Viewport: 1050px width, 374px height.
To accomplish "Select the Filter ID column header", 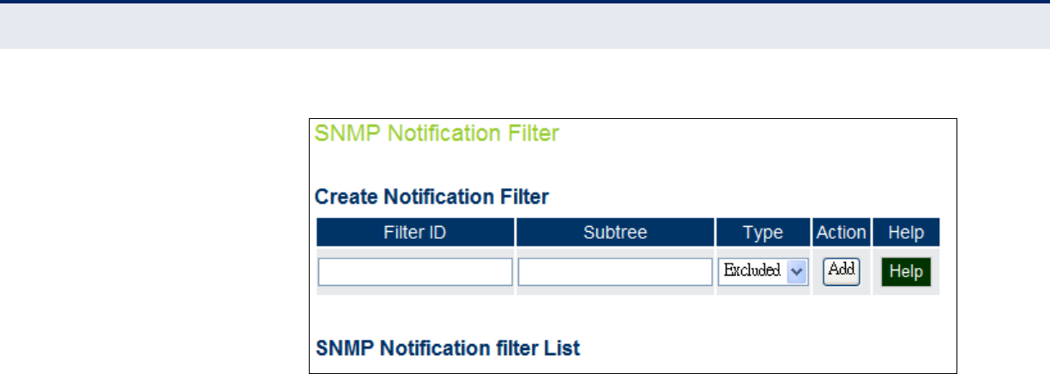I will point(415,232).
